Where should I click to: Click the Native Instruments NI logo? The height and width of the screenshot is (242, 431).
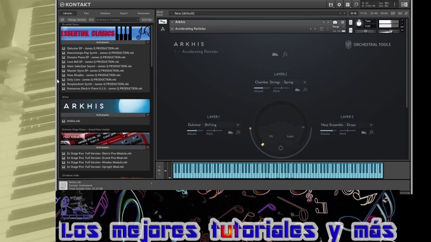point(404,5)
